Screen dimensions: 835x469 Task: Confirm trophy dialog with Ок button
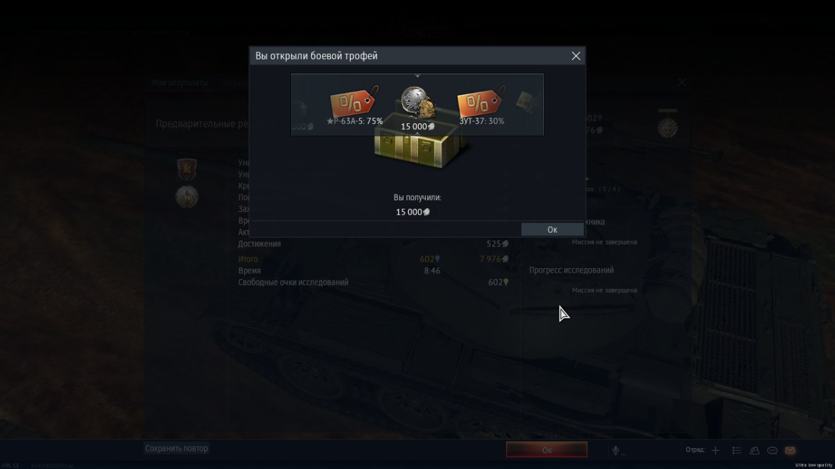[x=552, y=229]
